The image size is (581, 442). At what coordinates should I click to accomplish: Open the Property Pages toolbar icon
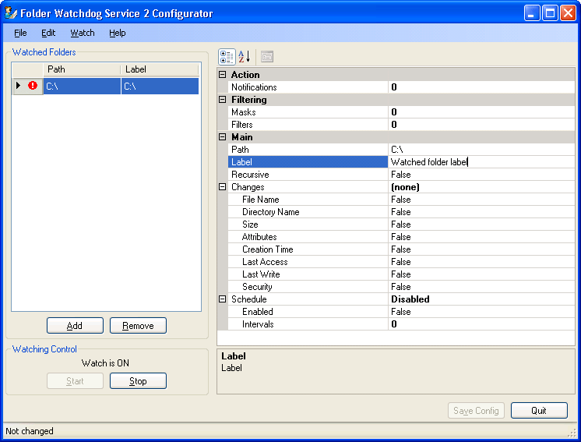(267, 57)
